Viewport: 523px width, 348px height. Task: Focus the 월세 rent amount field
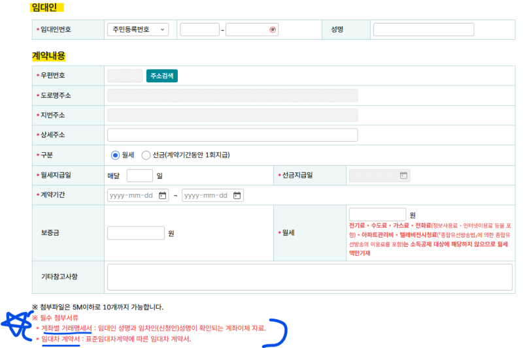tap(377, 214)
